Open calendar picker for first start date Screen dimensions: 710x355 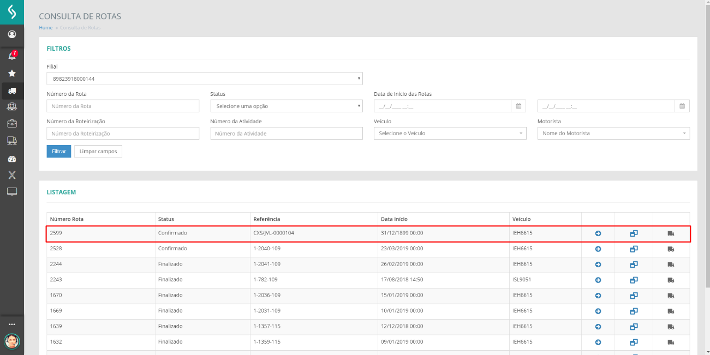click(518, 106)
